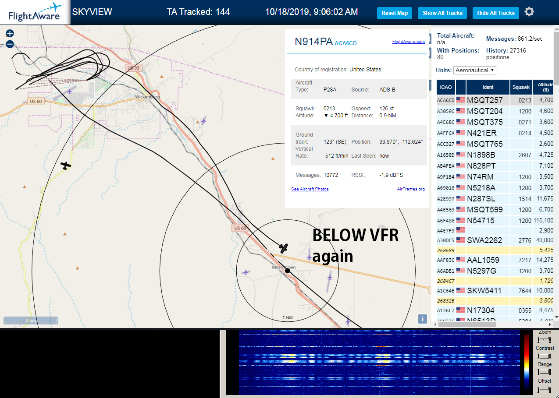This screenshot has height=398, width=559.
Task: Select the MSQT375 aircraft row
Action: (495, 122)
